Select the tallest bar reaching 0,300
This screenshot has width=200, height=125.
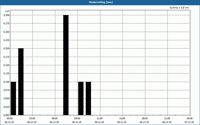click(x=66, y=65)
